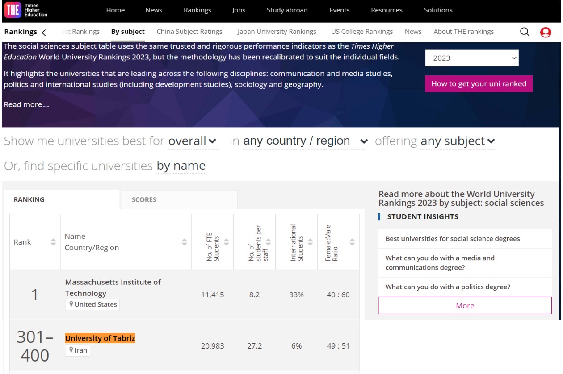Click the 'by name' search field
Screen dimensions: 563x374
[181, 166]
